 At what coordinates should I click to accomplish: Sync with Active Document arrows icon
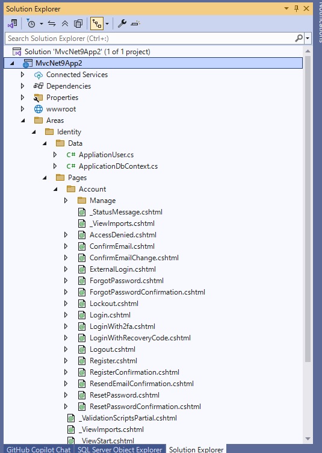[x=52, y=23]
